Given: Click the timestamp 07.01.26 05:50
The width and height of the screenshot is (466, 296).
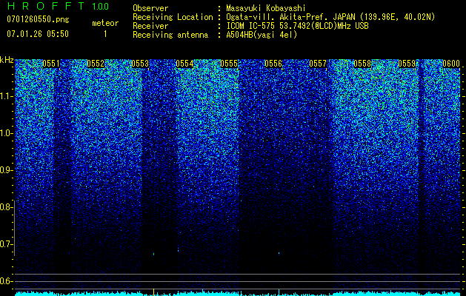Looking at the screenshot, I should [38, 34].
